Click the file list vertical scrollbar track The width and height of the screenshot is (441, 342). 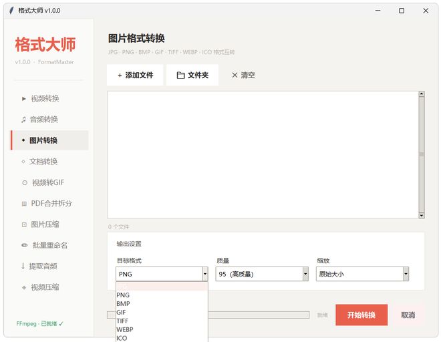(x=422, y=155)
